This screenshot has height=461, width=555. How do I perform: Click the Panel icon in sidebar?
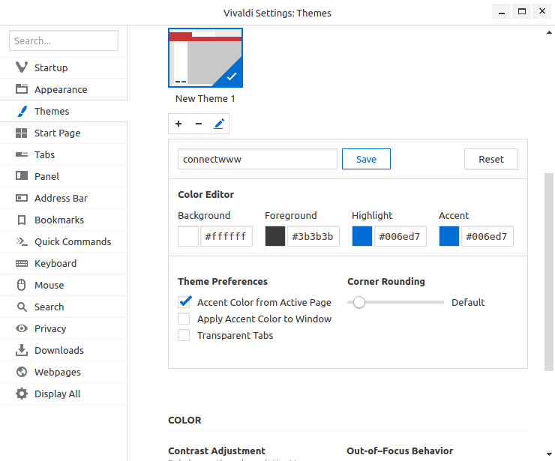[22, 176]
